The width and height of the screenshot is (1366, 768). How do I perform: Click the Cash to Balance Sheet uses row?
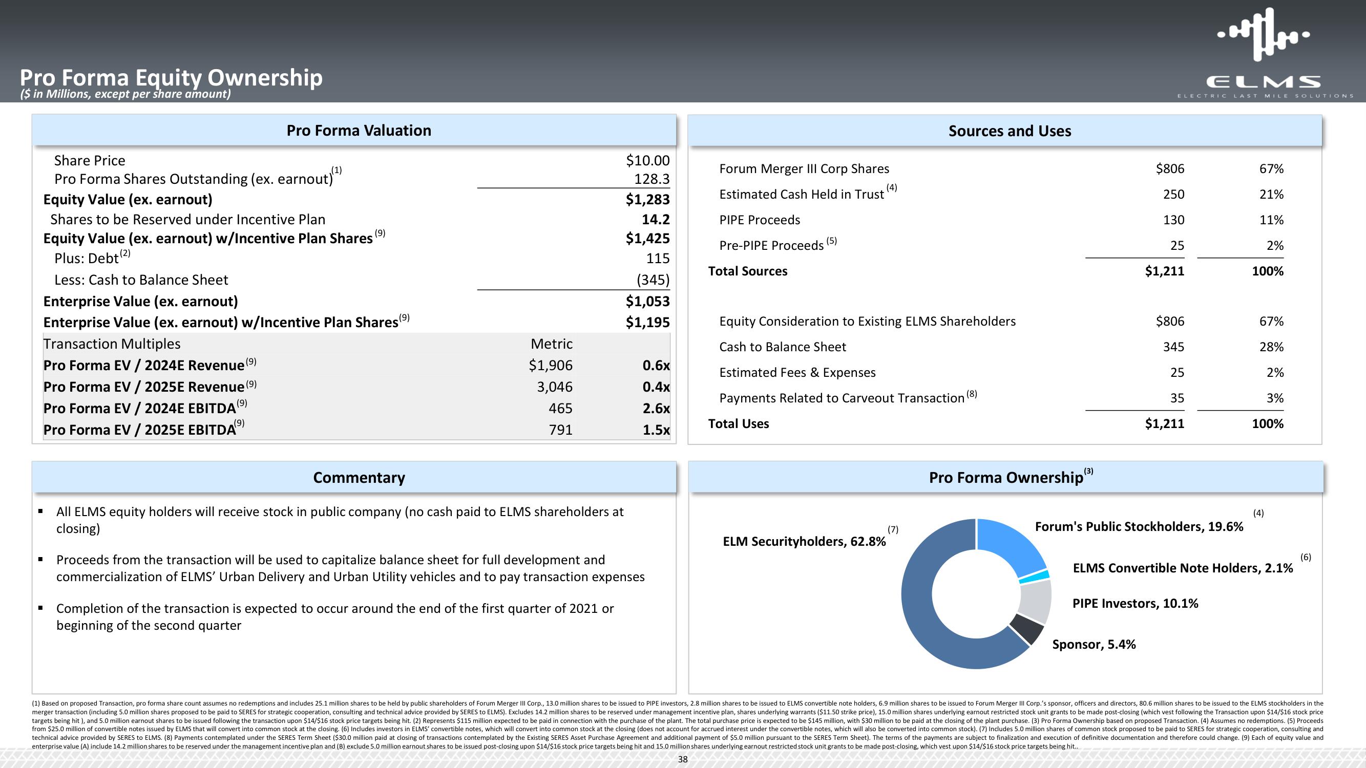[1001, 347]
